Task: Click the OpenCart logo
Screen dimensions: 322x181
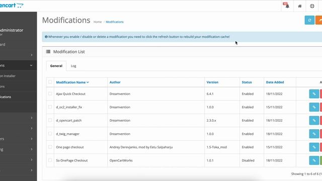Action: click(12, 6)
